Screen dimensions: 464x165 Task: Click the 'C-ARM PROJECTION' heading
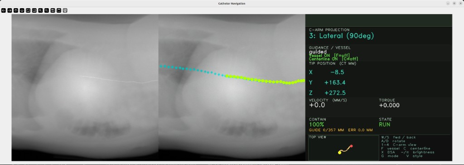pos(329,30)
